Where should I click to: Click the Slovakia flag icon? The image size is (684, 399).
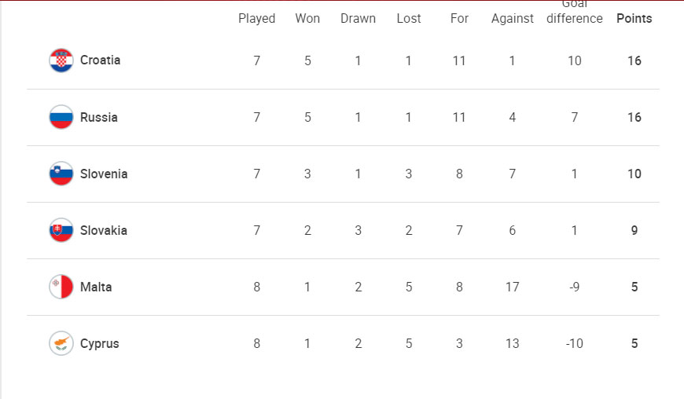click(61, 230)
